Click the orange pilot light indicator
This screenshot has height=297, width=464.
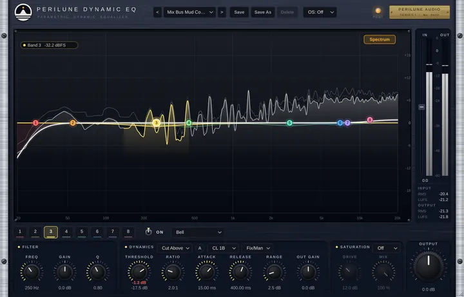coord(378,11)
